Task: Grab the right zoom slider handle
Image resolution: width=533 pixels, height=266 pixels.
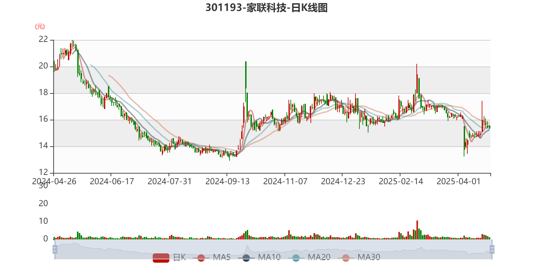Action: (x=492, y=249)
